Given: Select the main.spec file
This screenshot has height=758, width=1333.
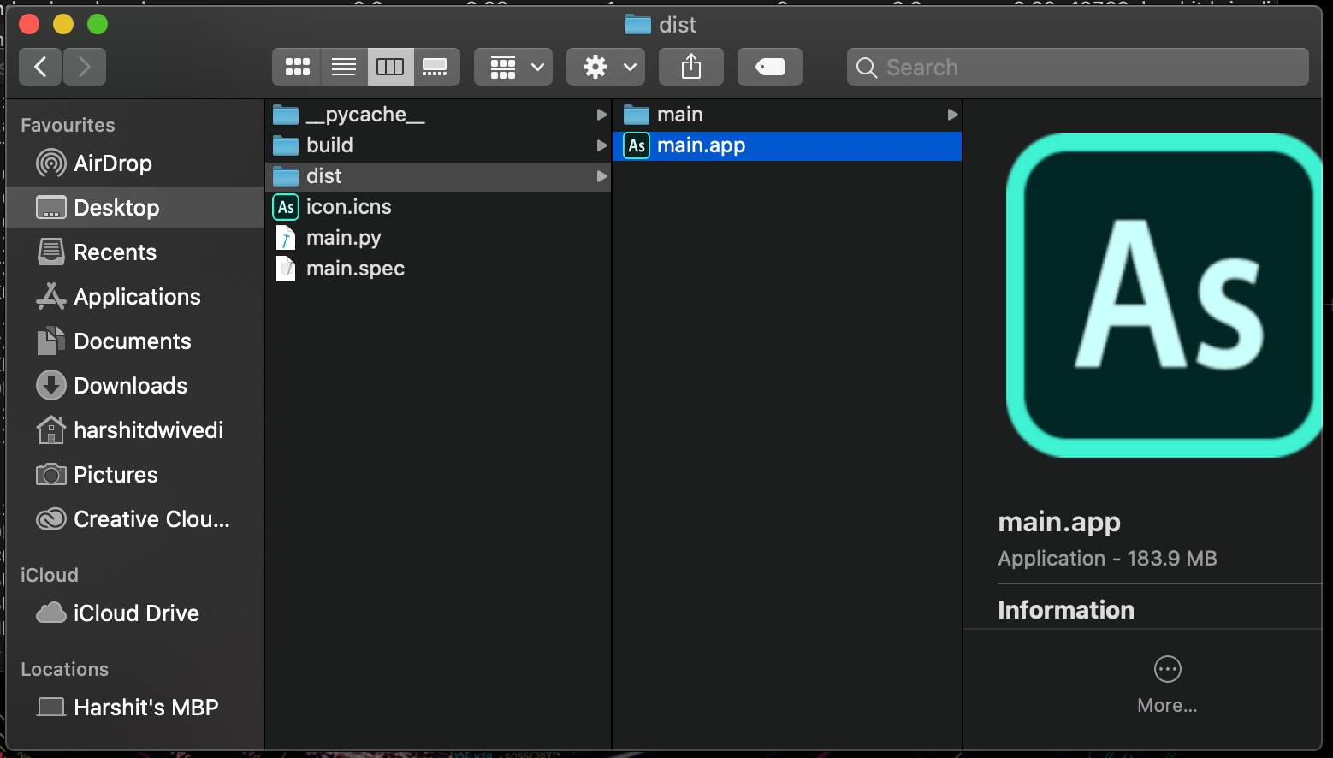Looking at the screenshot, I should pos(438,269).
